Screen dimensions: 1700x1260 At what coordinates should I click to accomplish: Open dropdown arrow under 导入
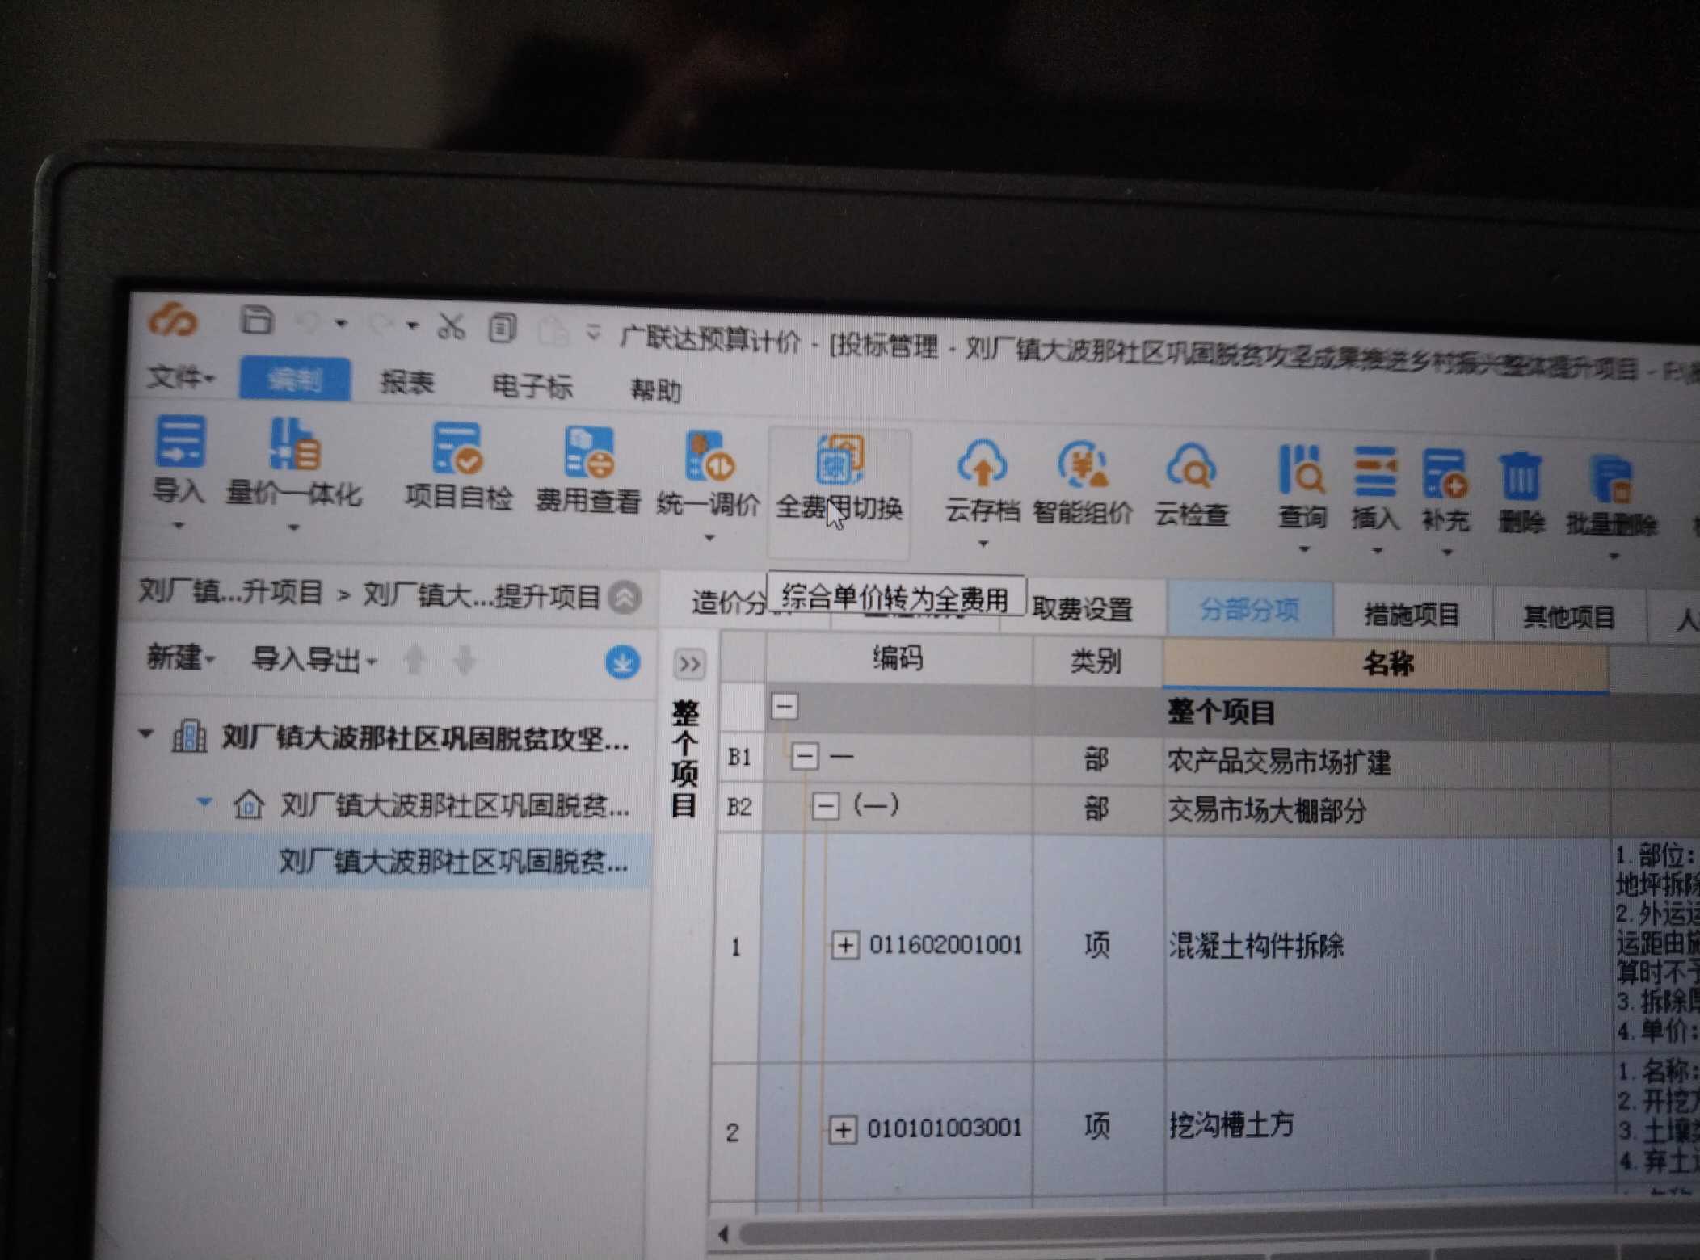tap(179, 525)
